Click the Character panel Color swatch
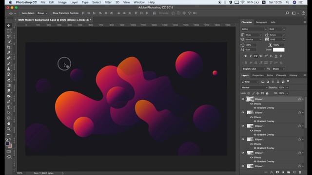312x175 pixels. [278, 50]
